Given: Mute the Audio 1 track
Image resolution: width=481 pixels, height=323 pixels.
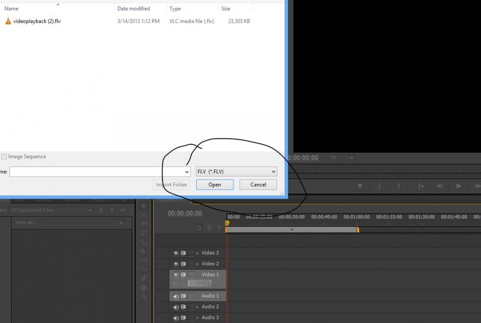Looking at the screenshot, I should (x=176, y=296).
